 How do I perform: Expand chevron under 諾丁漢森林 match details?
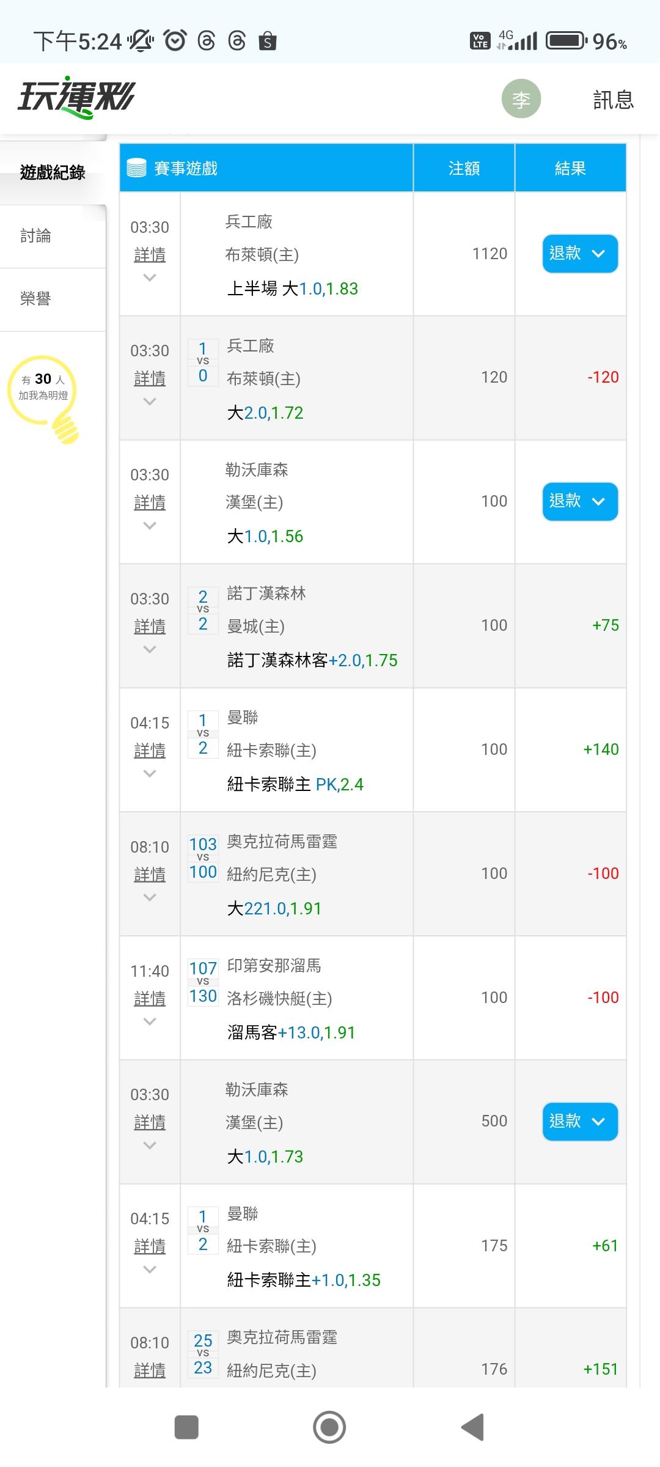[150, 650]
